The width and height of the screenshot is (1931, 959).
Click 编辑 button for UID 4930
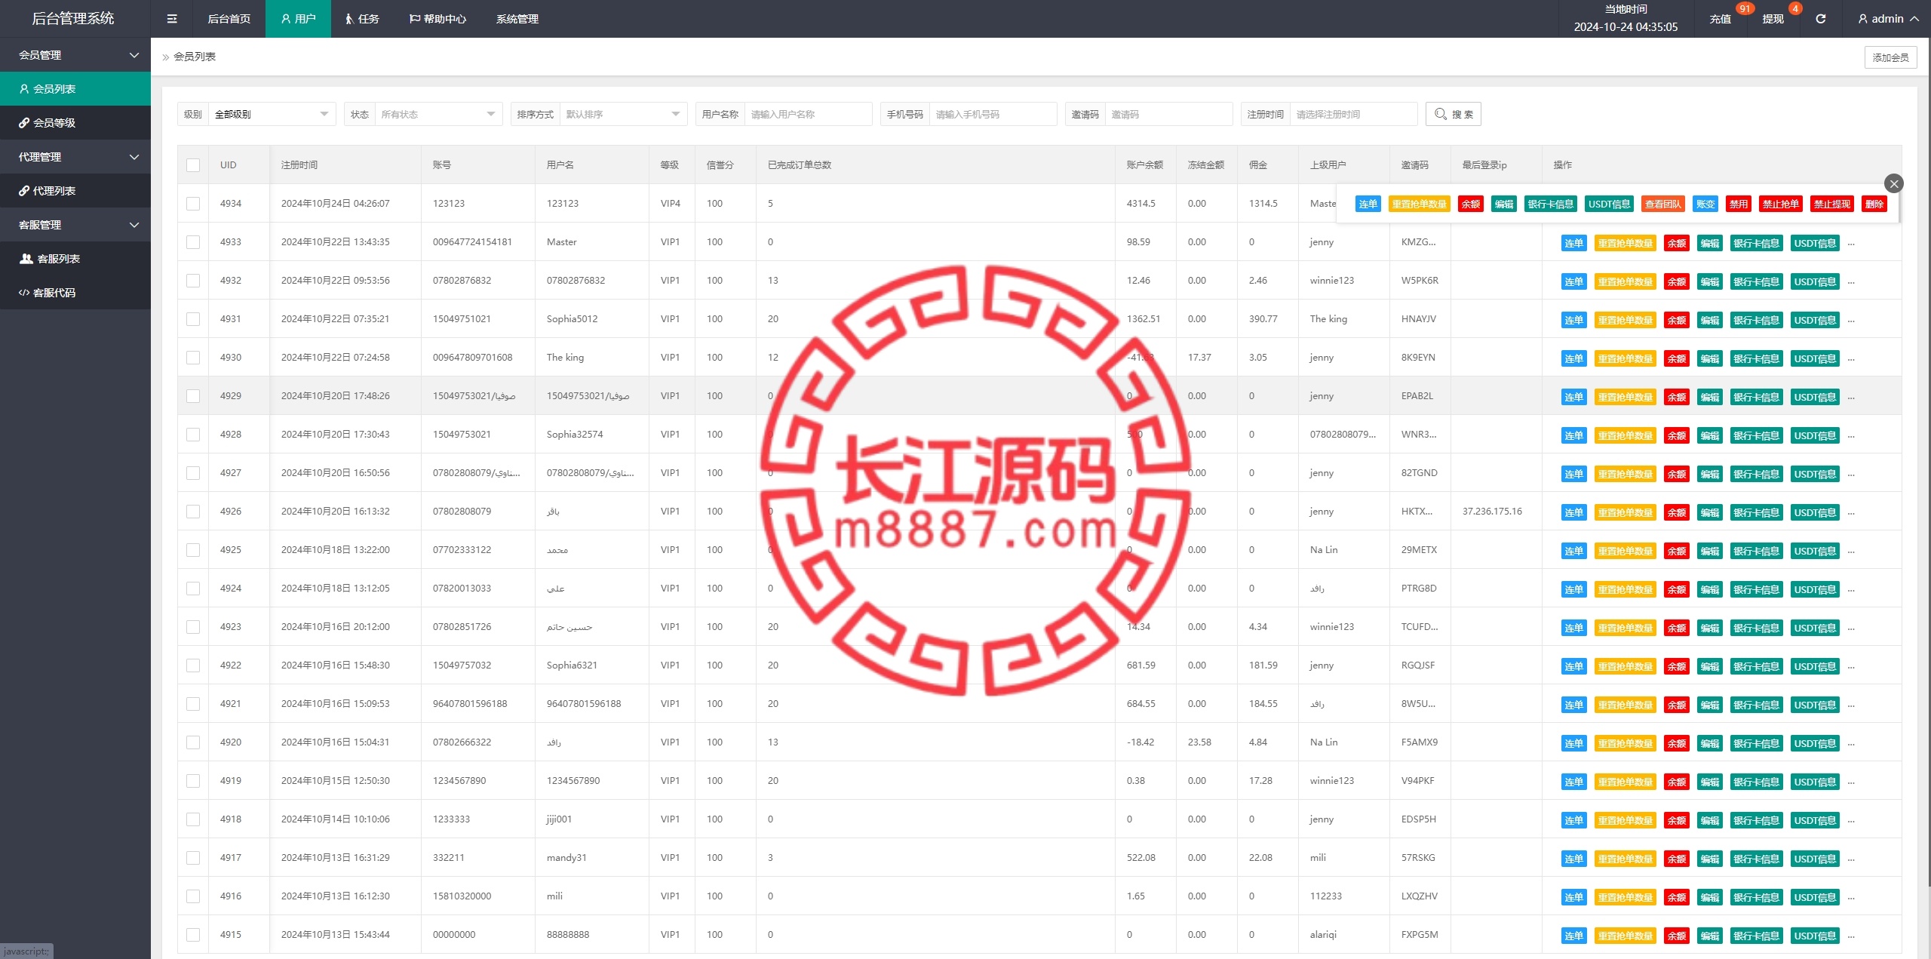(1709, 358)
